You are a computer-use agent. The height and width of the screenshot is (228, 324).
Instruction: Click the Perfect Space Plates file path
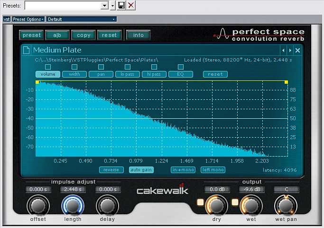[x=96, y=60]
